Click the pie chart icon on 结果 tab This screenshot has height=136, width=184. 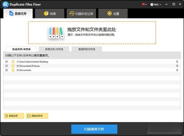(x=46, y=14)
